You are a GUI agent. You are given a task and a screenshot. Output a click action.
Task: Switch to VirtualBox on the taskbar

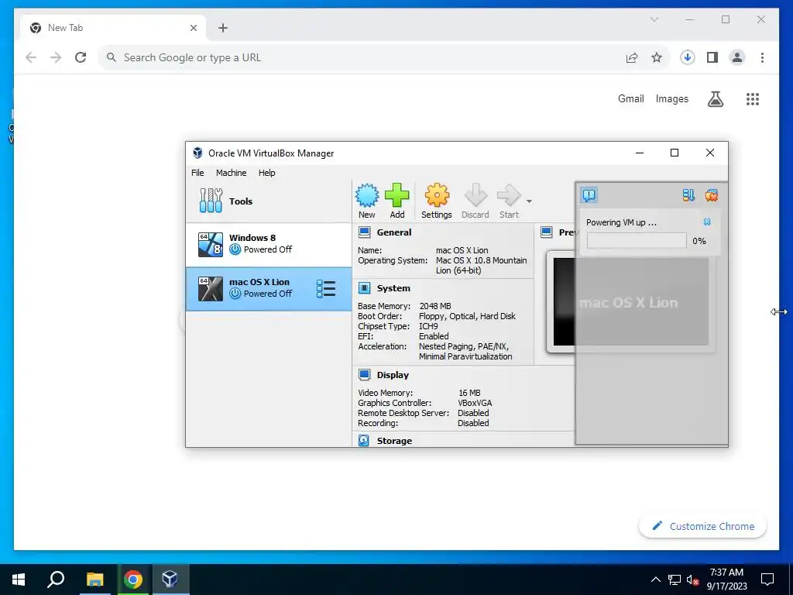170,580
